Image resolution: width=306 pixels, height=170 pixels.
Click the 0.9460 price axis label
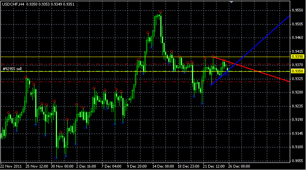click(x=298, y=38)
